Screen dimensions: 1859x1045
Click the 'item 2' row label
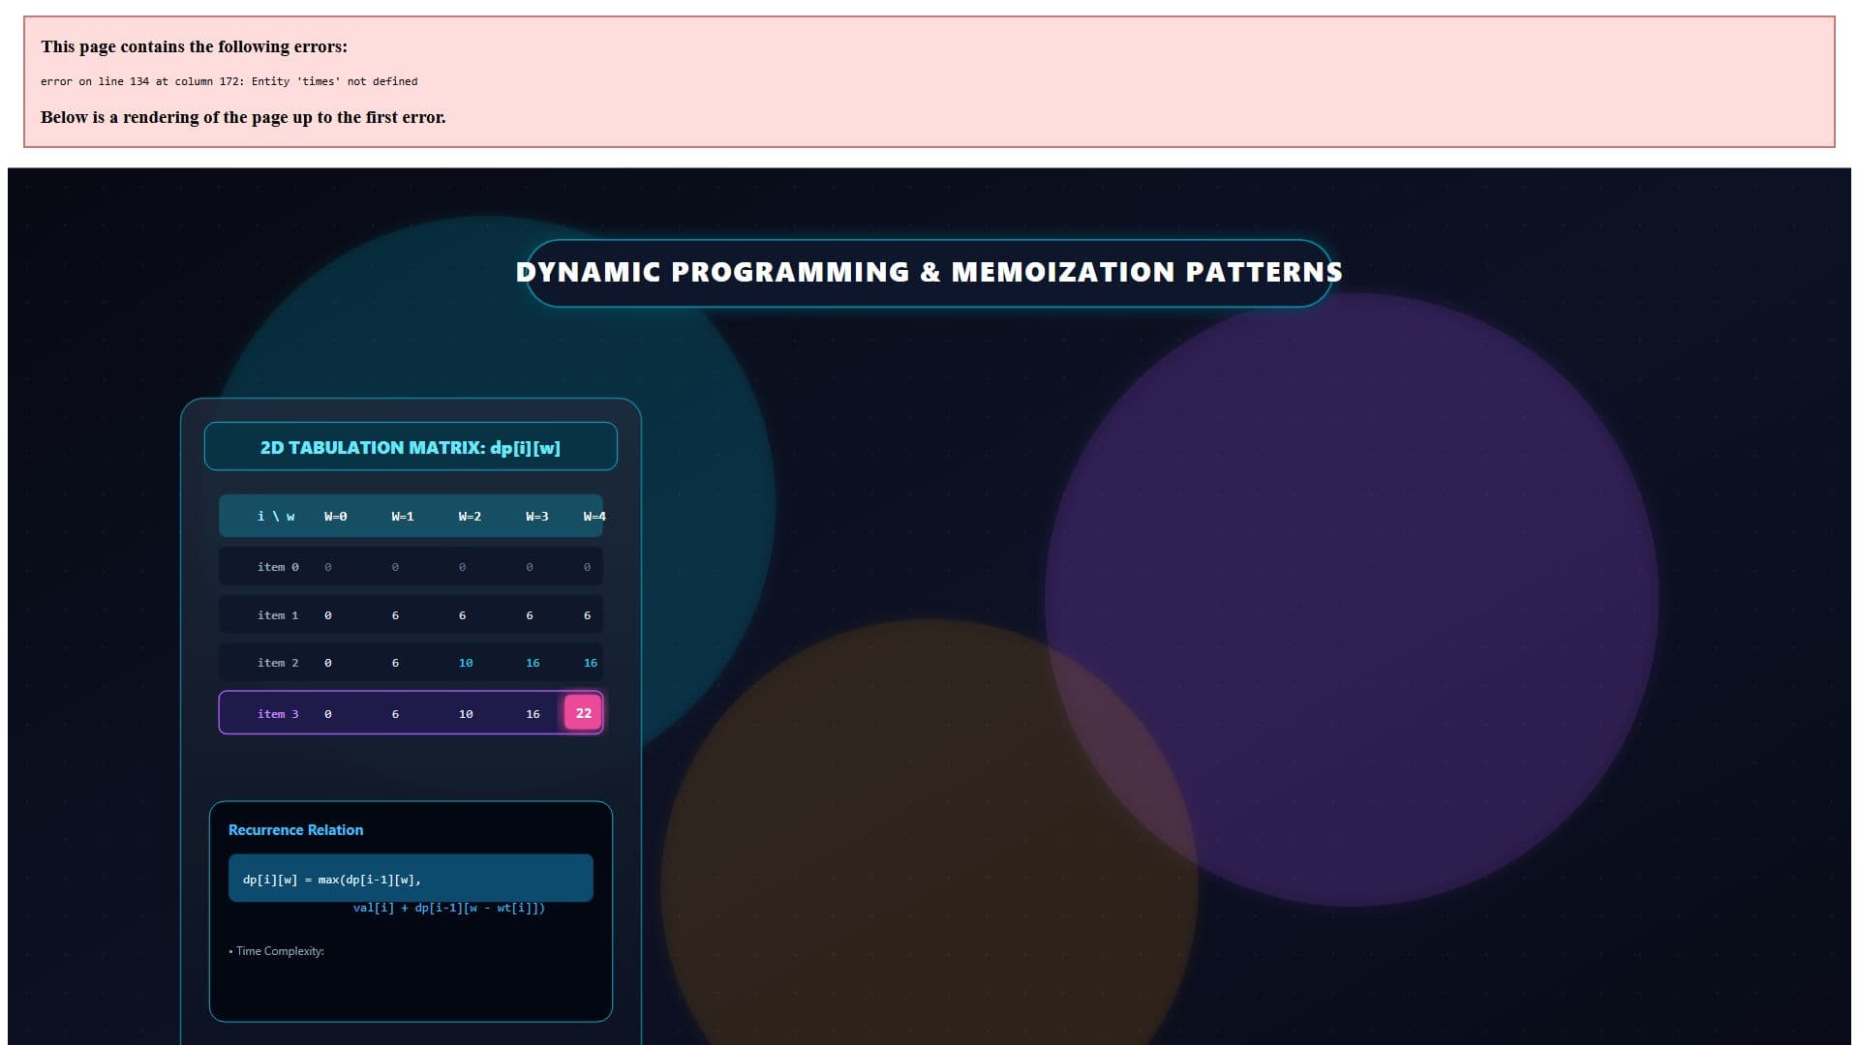point(278,663)
